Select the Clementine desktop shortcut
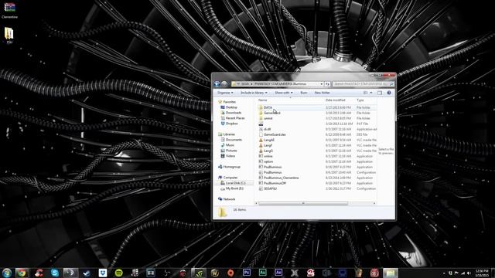This screenshot has width=495, height=278. tap(9, 10)
